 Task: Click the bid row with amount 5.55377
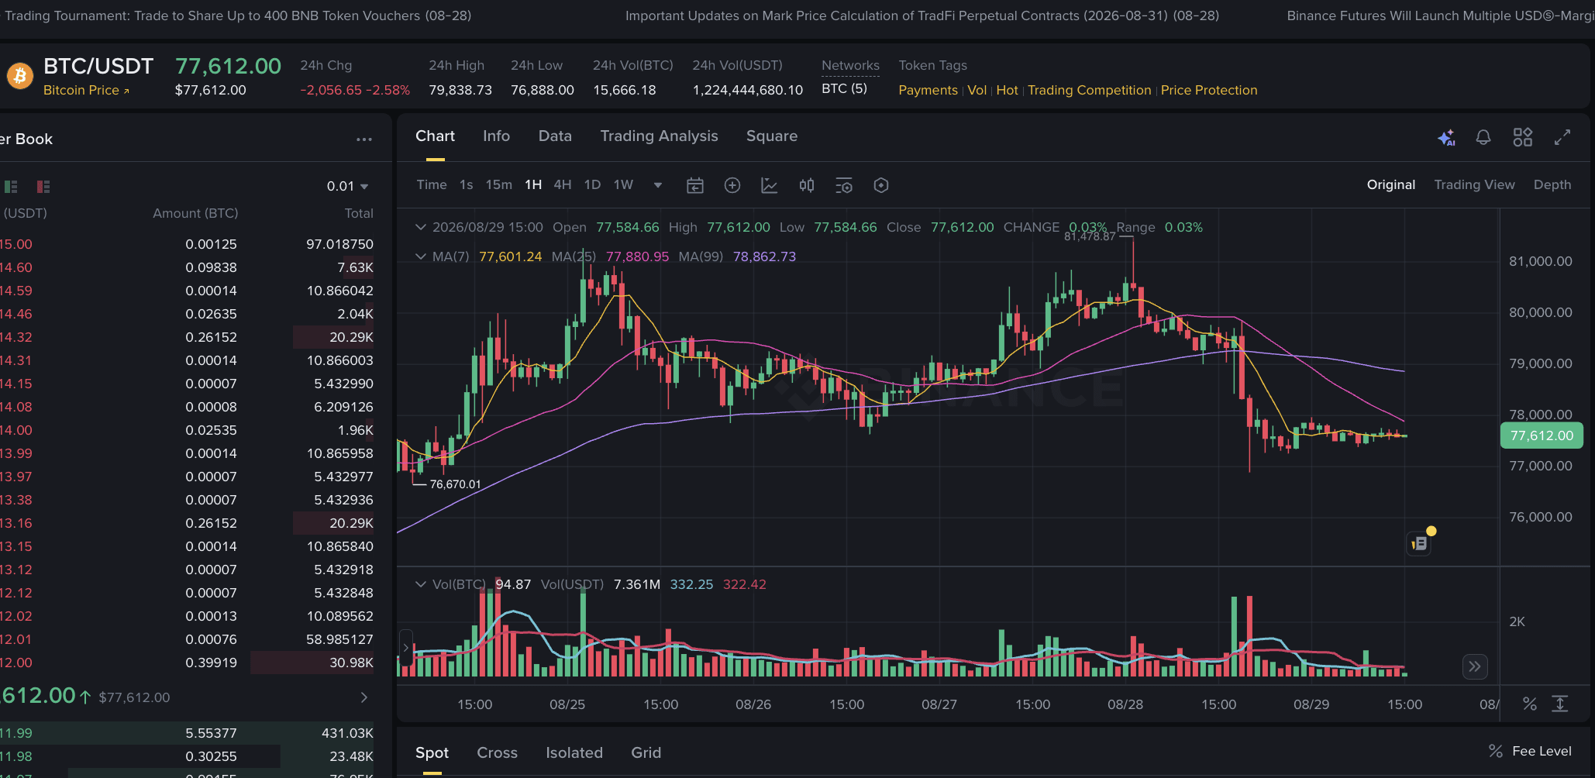tap(187, 733)
